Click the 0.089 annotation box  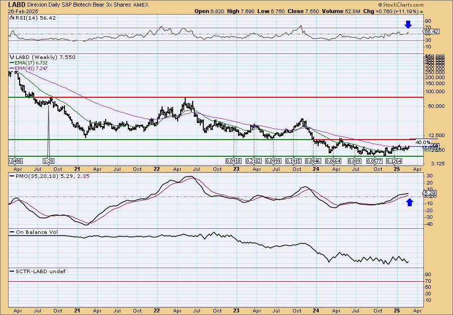click(354, 161)
